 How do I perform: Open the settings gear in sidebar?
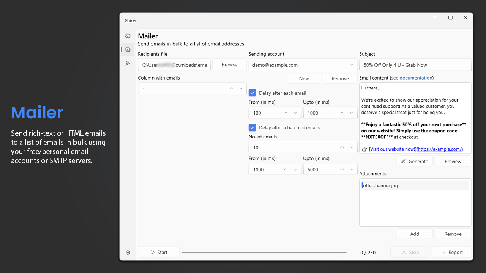128,253
